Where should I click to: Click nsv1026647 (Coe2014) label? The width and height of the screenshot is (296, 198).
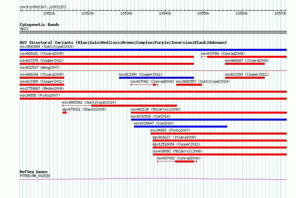point(154,123)
